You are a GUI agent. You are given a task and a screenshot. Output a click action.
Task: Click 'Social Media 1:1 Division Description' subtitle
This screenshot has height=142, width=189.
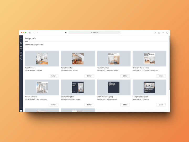click(x=145, y=70)
